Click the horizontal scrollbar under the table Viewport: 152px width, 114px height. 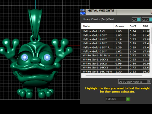pos(114,76)
